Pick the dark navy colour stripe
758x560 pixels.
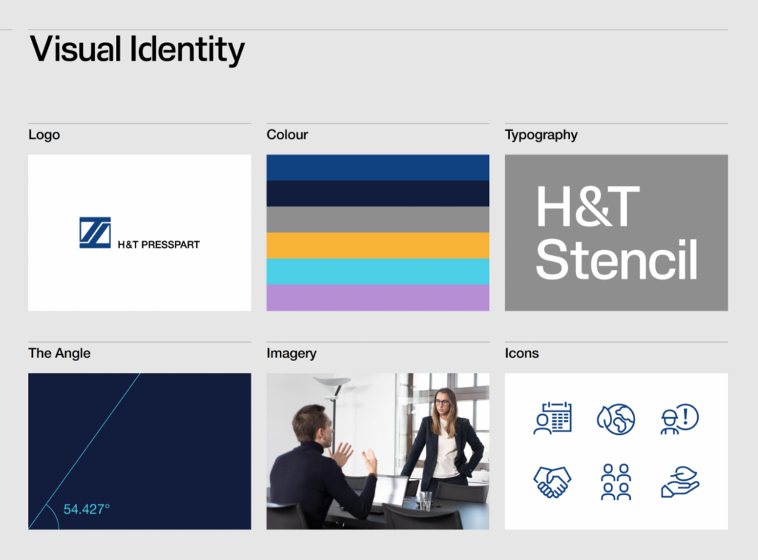[x=378, y=194]
